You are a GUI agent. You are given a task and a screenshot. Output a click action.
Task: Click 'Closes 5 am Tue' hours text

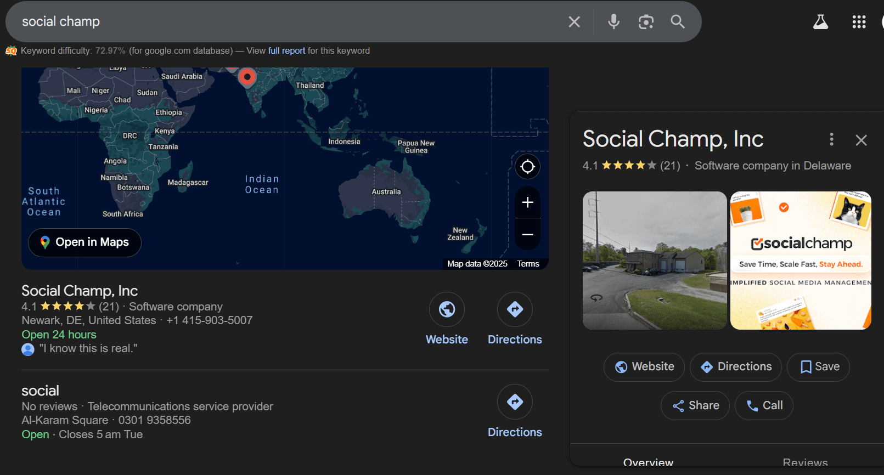[x=100, y=434]
